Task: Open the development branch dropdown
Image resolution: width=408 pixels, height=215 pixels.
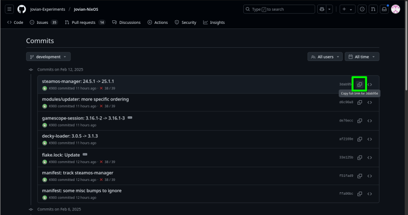Action: tap(48, 57)
